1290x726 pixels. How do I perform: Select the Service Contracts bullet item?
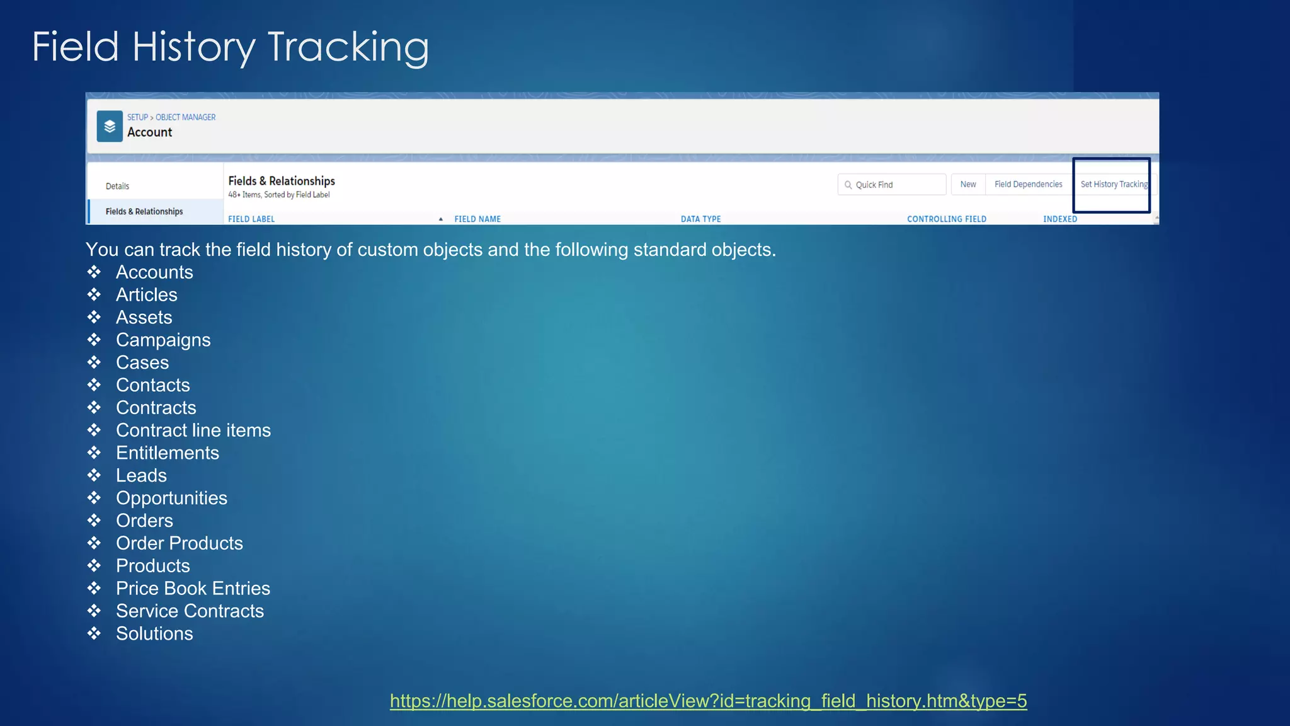[x=190, y=611]
